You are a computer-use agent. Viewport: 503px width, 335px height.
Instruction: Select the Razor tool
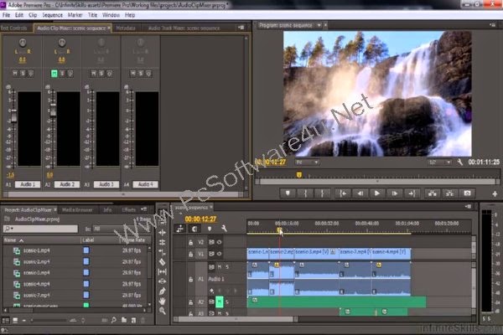click(163, 262)
